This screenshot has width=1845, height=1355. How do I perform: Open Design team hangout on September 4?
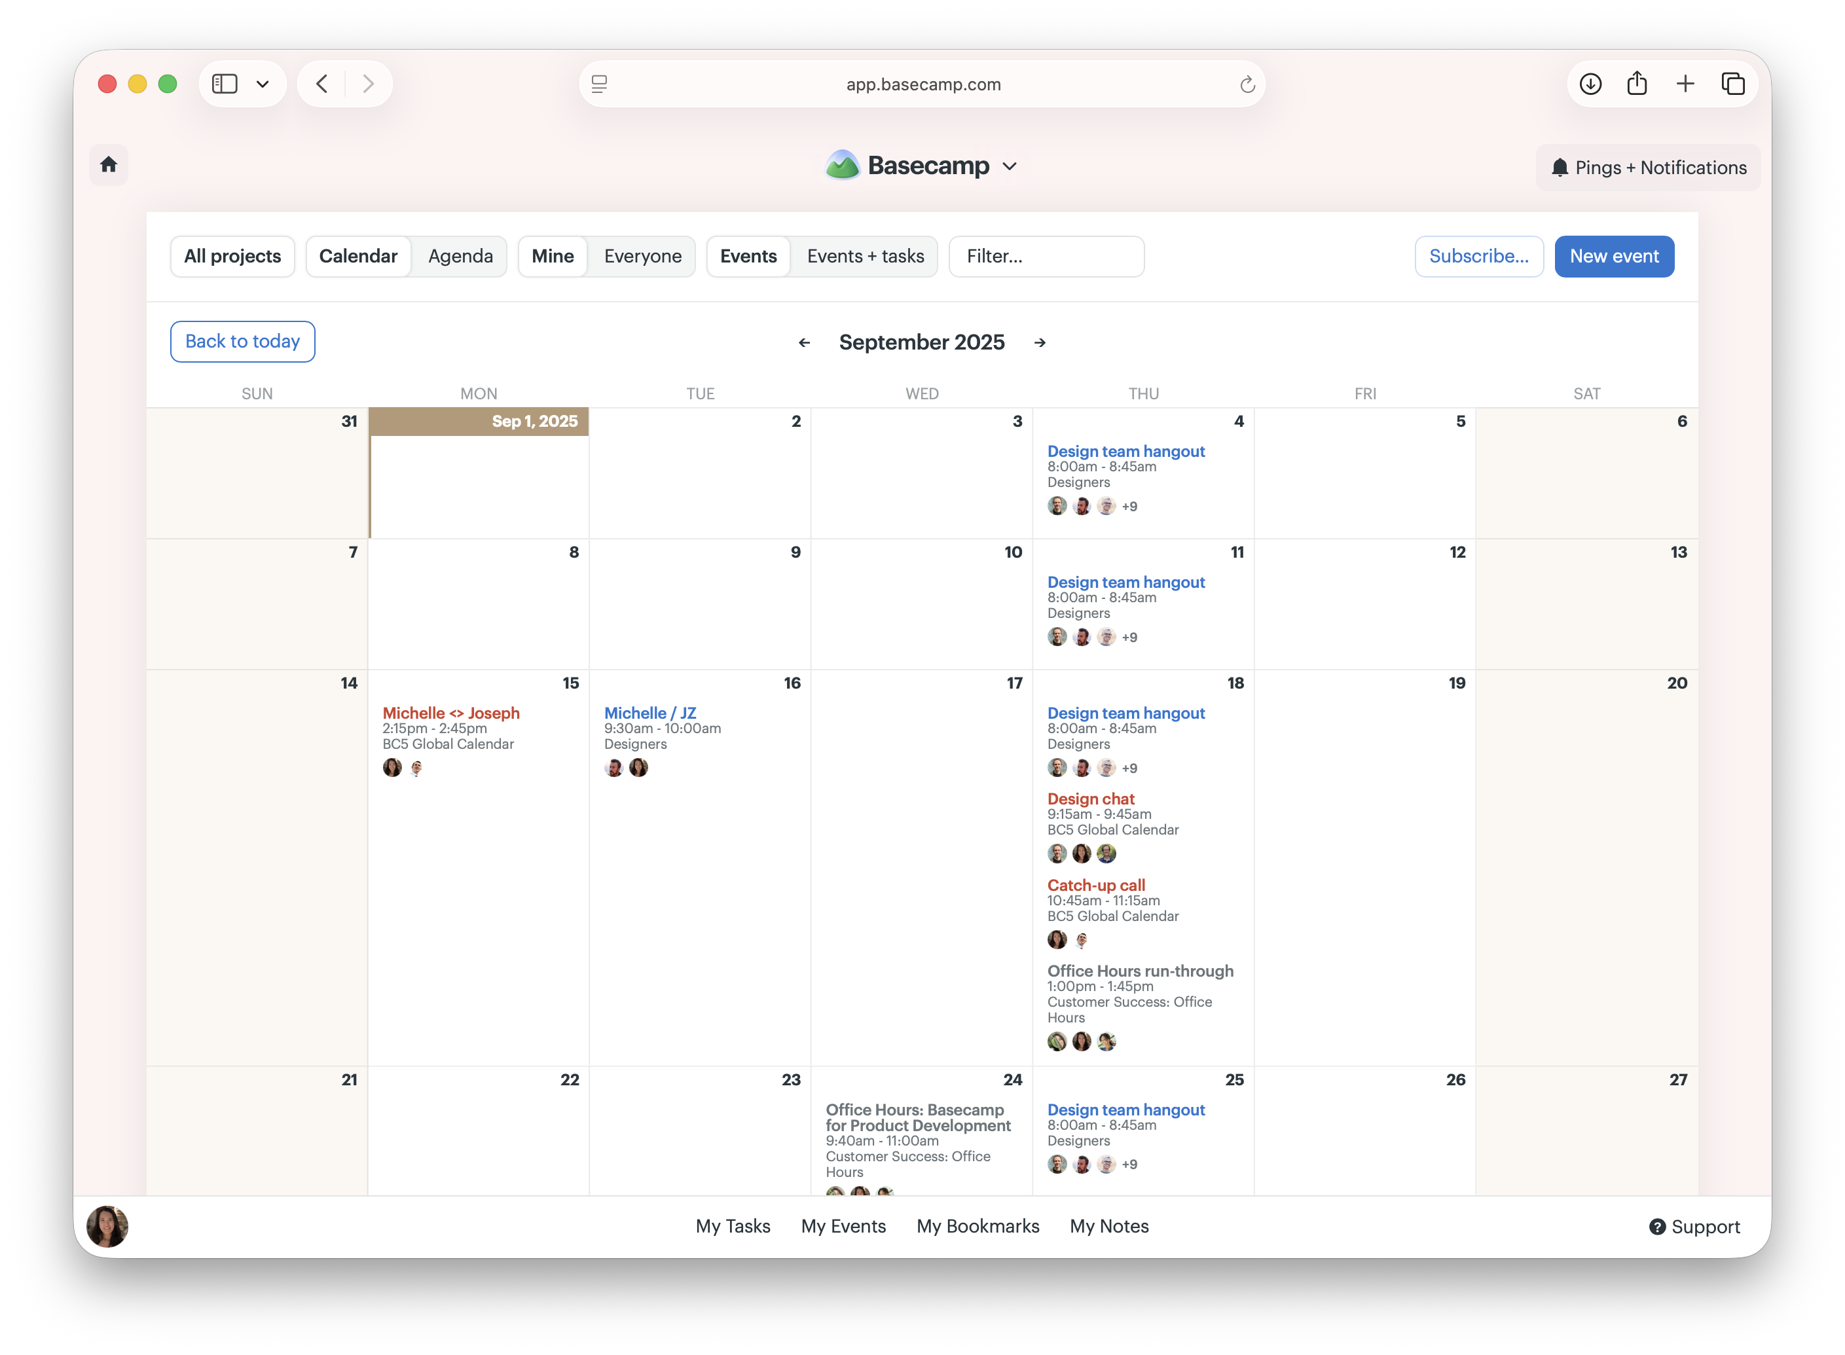(1125, 451)
